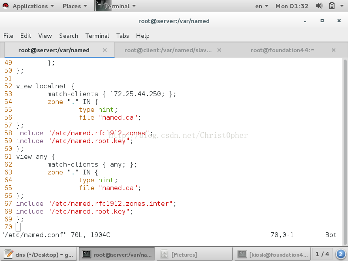348x261 pixels.
Task: Click the terminal icon of kiosk@foundation taskbar item
Action: click(242, 254)
